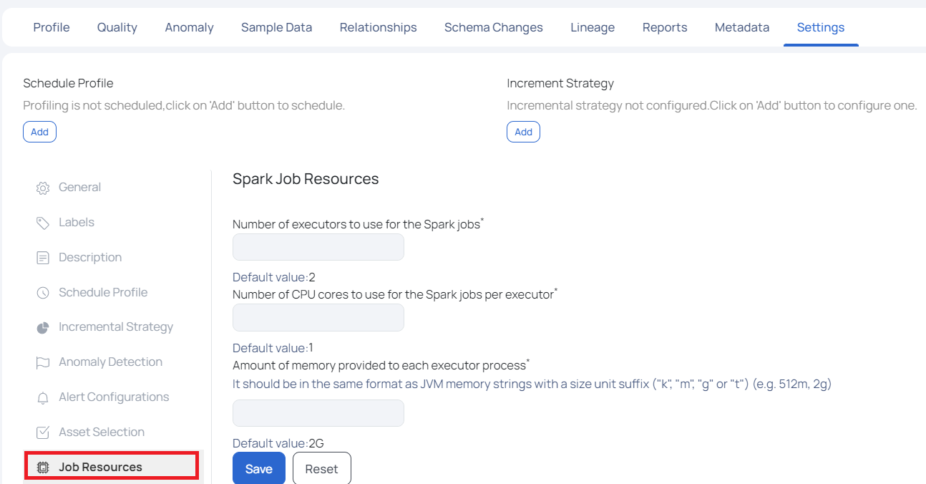Open the Schema Changes tab
The width and height of the screenshot is (926, 484).
[493, 27]
